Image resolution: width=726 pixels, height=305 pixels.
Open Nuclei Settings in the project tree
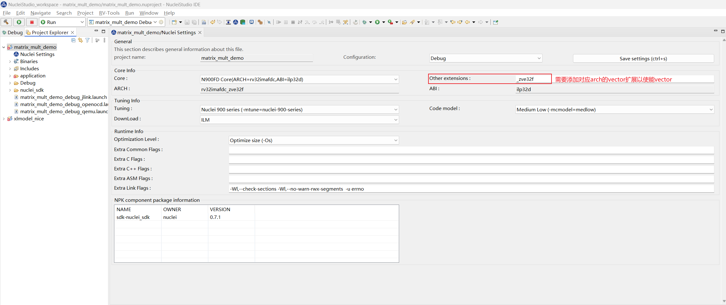[x=37, y=54]
